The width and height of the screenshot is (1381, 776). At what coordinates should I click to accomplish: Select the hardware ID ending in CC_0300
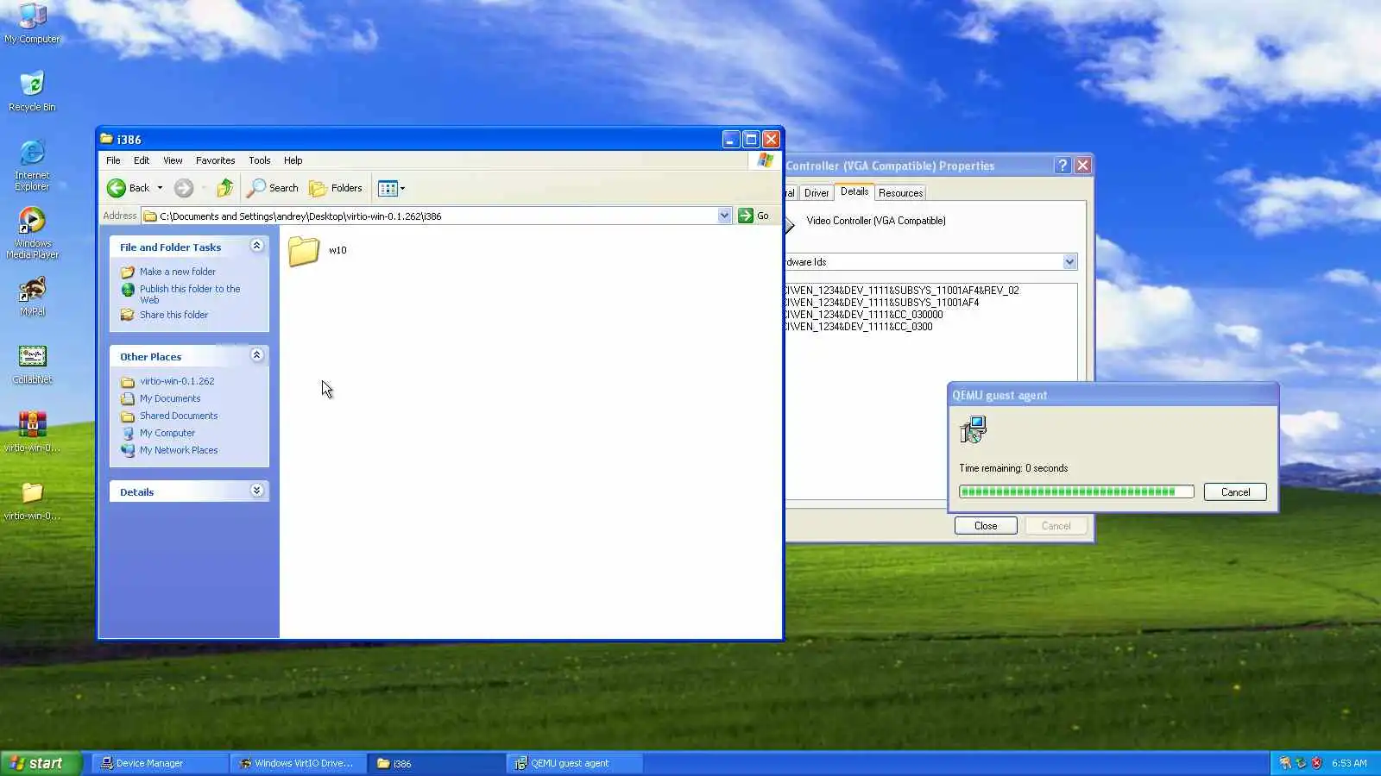click(x=859, y=327)
